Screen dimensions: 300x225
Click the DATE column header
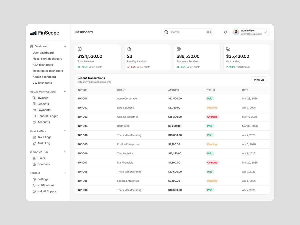pos(245,90)
